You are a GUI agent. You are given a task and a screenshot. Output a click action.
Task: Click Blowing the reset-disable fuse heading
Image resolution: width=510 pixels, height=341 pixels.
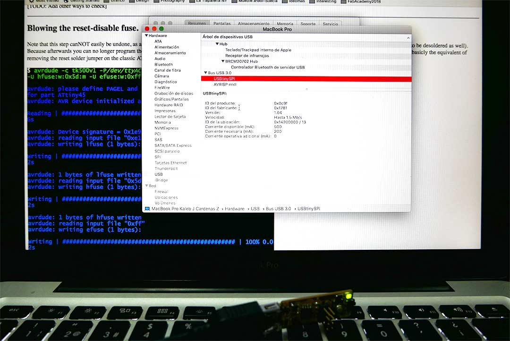click(83, 28)
